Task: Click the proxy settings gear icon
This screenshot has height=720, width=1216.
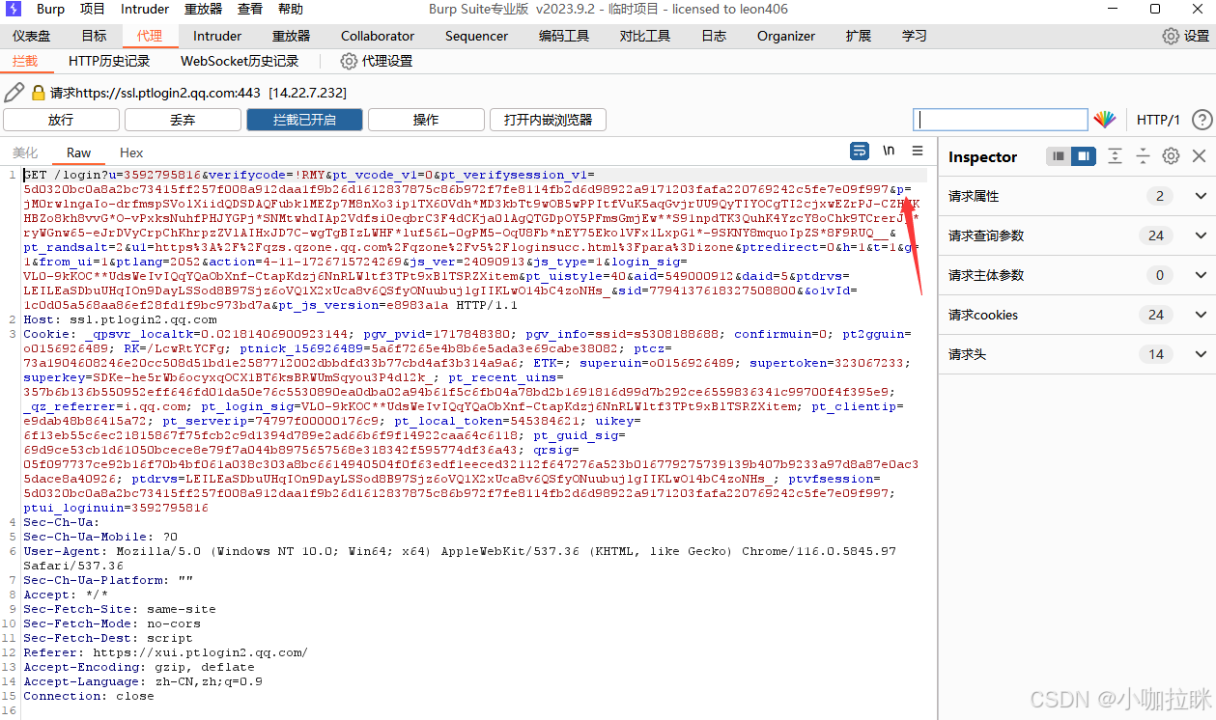Action: pyautogui.click(x=349, y=61)
